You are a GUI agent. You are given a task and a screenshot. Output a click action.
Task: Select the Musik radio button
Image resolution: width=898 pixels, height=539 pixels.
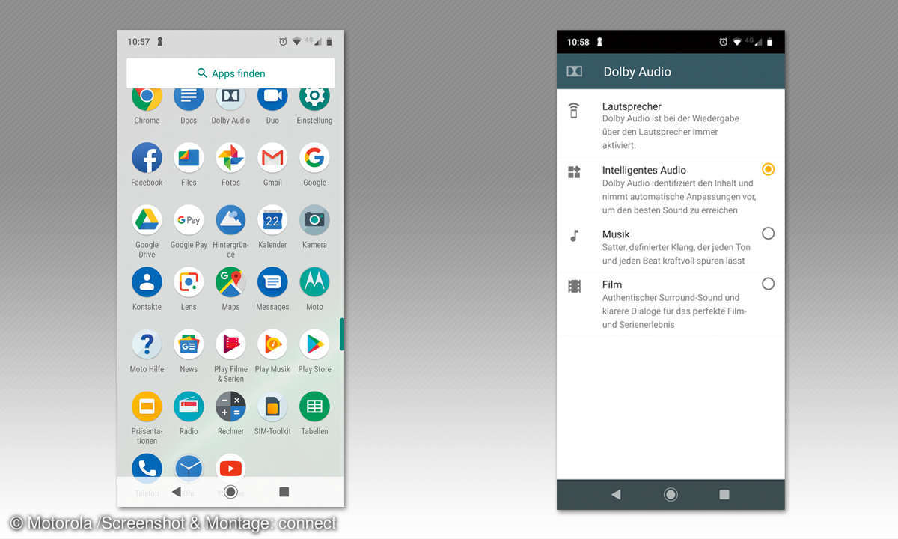(x=768, y=234)
